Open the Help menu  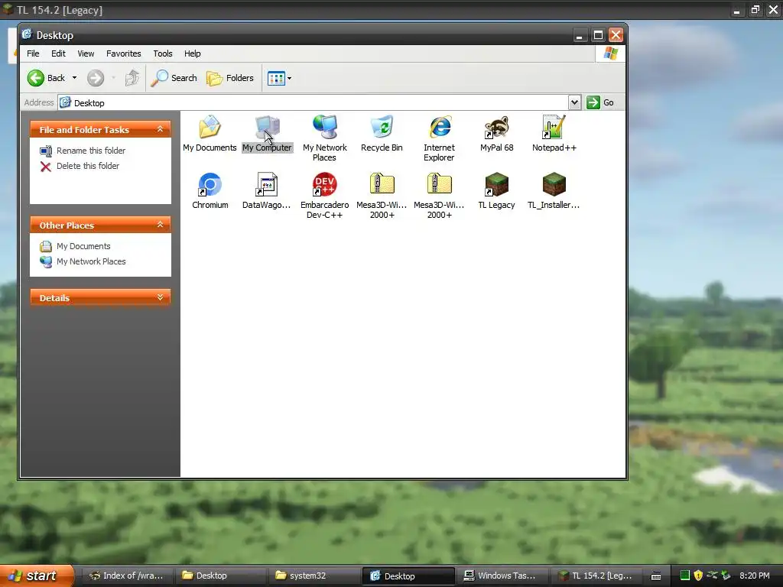pyautogui.click(x=192, y=54)
